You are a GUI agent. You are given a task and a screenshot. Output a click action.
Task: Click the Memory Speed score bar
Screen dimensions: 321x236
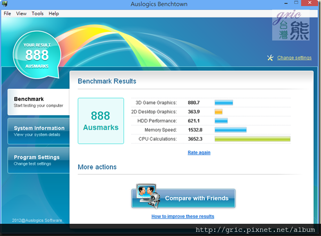pyautogui.click(x=231, y=130)
